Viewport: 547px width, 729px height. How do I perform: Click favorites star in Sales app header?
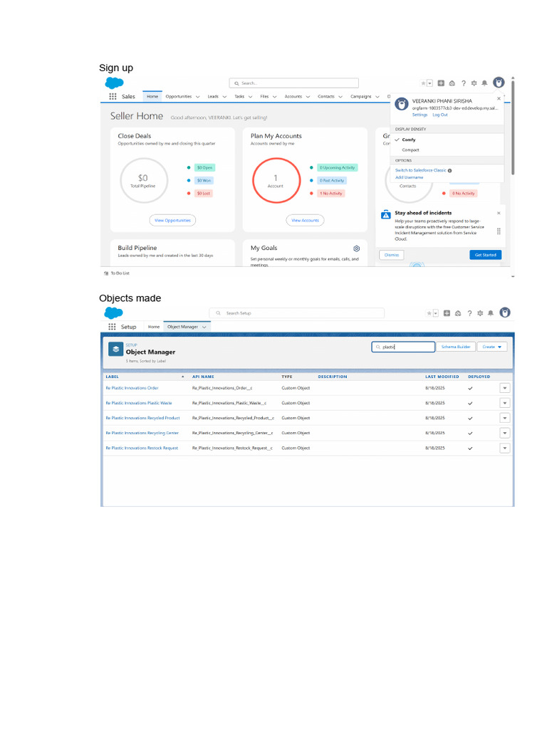tap(423, 83)
